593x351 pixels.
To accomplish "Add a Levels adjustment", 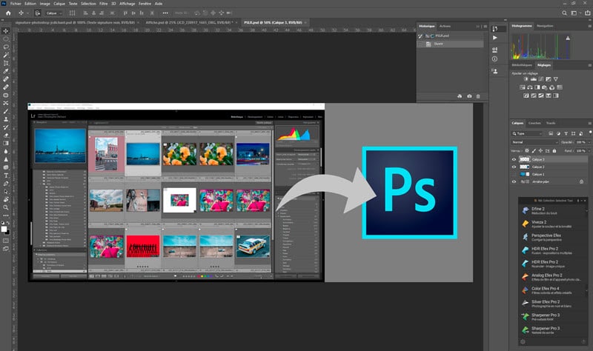I will click(533, 79).
